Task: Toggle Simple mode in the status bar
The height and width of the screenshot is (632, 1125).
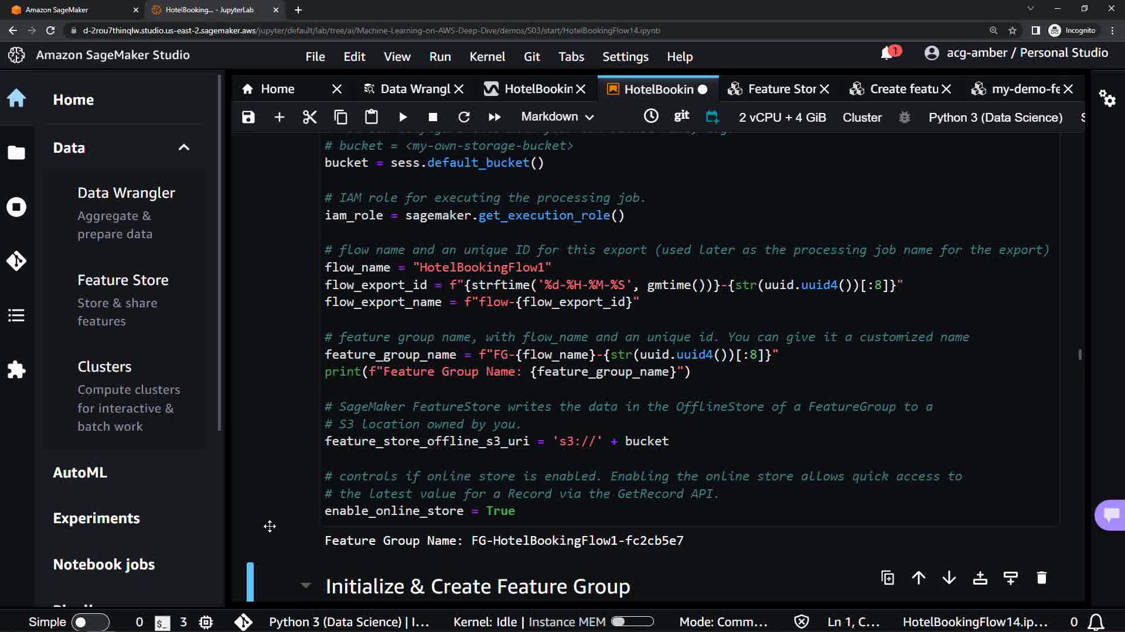Action: pos(90,622)
